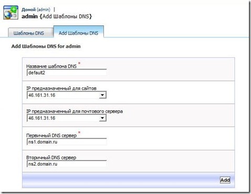Open the IP для сайтов dropdown
The height and width of the screenshot is (194, 251).
[x=67, y=95]
